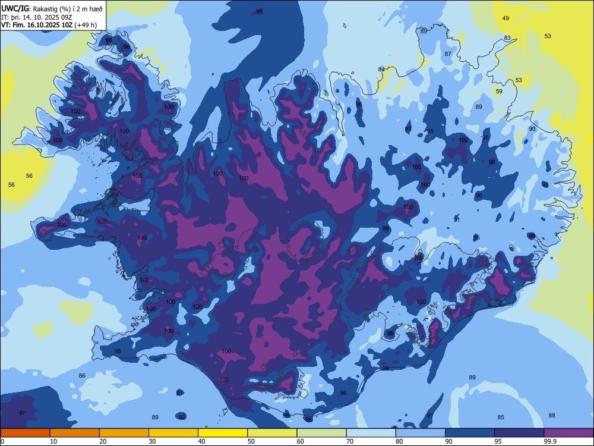Select the 90–95 dark blue legend swatch
The height and width of the screenshot is (446, 594).
(x=470, y=433)
